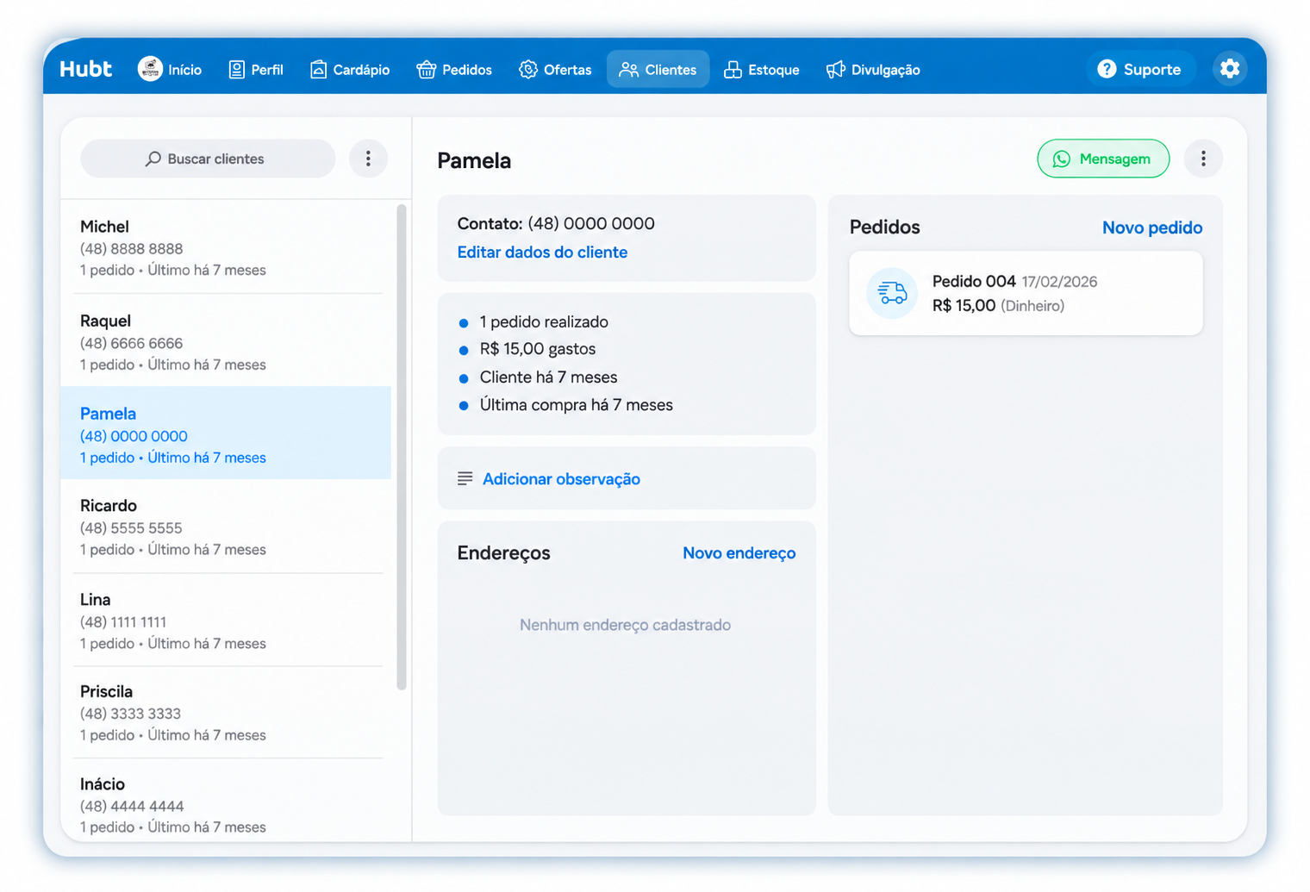This screenshot has width=1310, height=892.
Task: Click the '(Dinheiro)' payment label
Action: coord(1032,306)
